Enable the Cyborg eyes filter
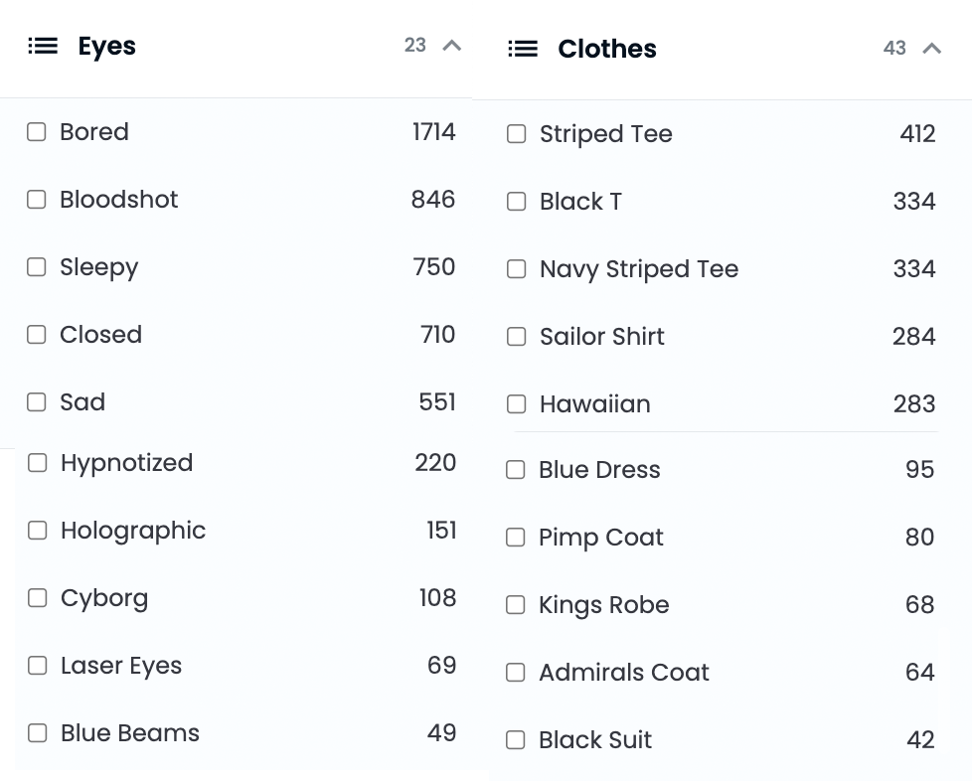Screen dimensions: 972x781 pos(38,598)
